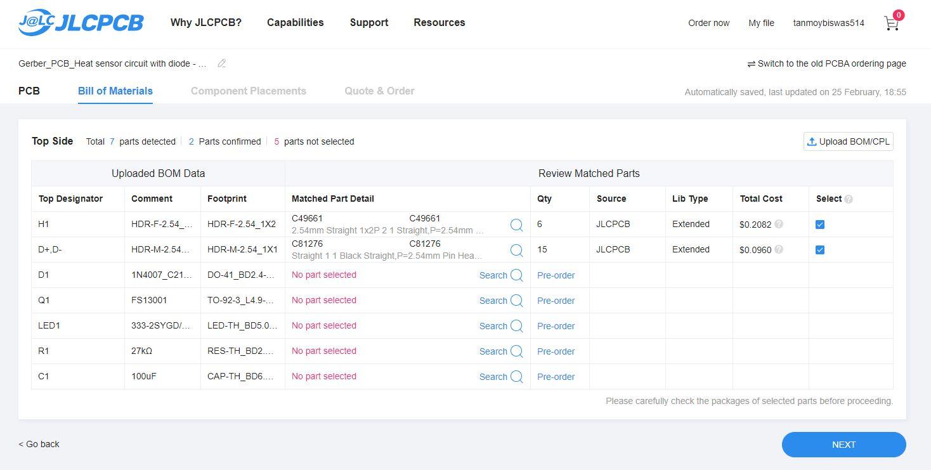
Task: Click Pre-order for Q1 part
Action: pyautogui.click(x=556, y=301)
